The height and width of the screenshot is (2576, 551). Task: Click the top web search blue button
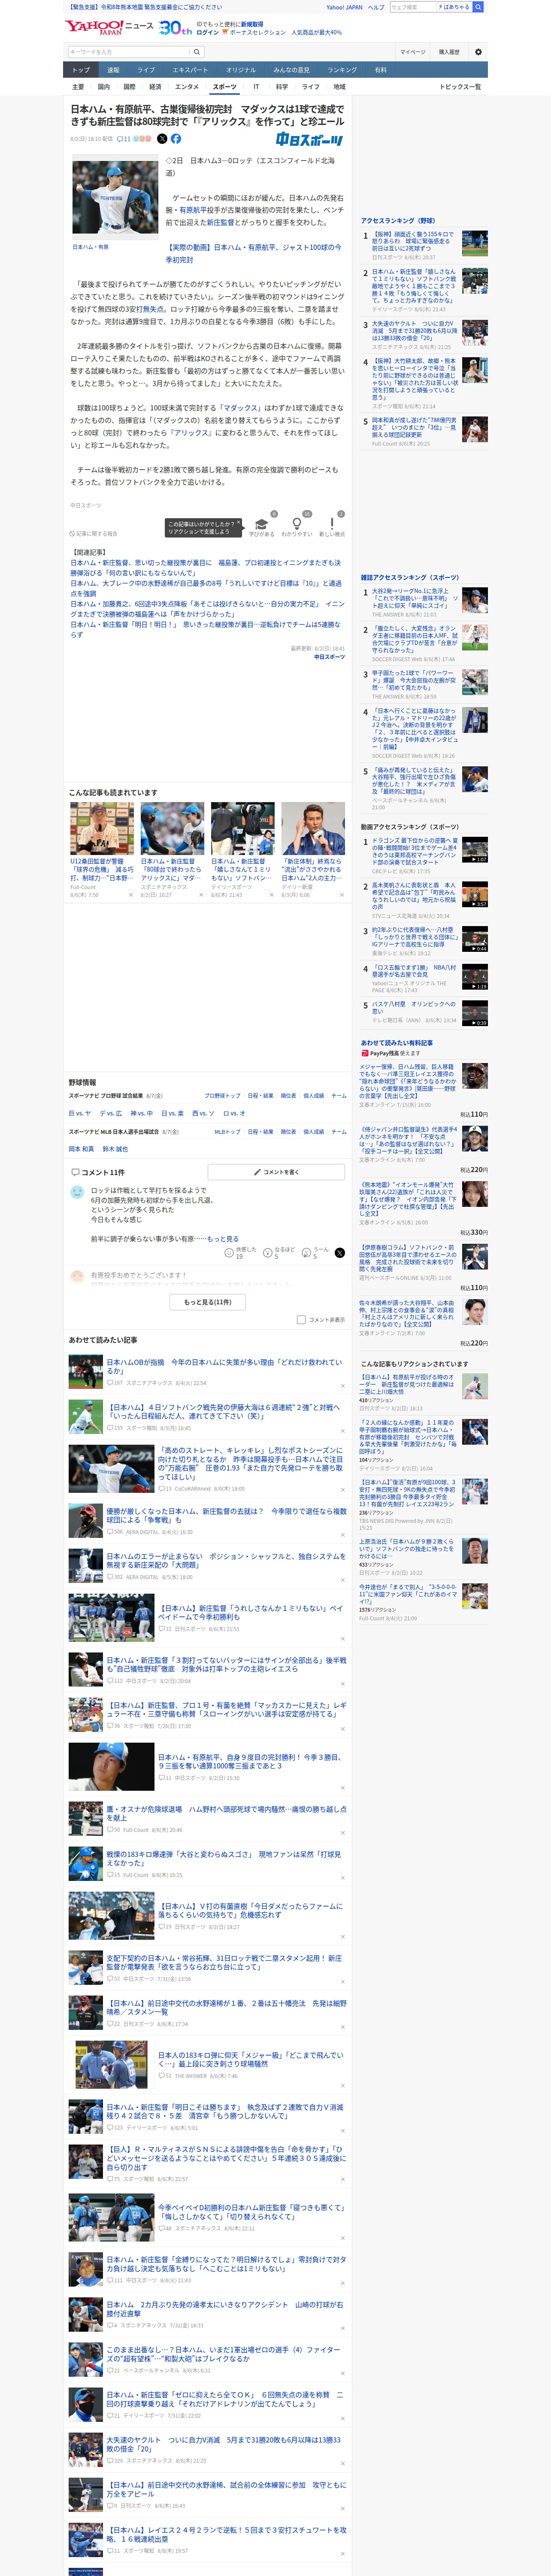coord(478,7)
